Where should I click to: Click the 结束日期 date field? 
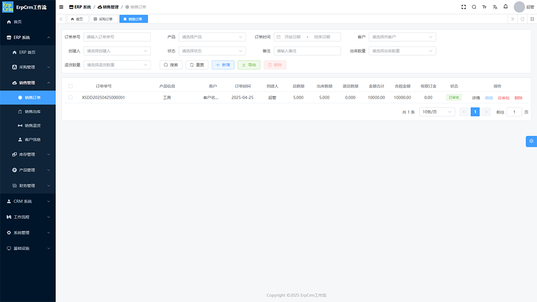pos(322,37)
